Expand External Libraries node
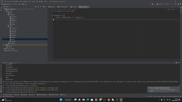The height and width of the screenshot is (102, 182). point(3,49)
